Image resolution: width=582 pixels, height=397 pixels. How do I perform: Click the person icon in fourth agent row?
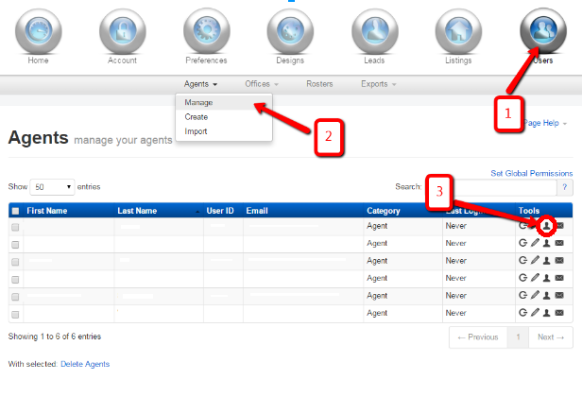[546, 278]
